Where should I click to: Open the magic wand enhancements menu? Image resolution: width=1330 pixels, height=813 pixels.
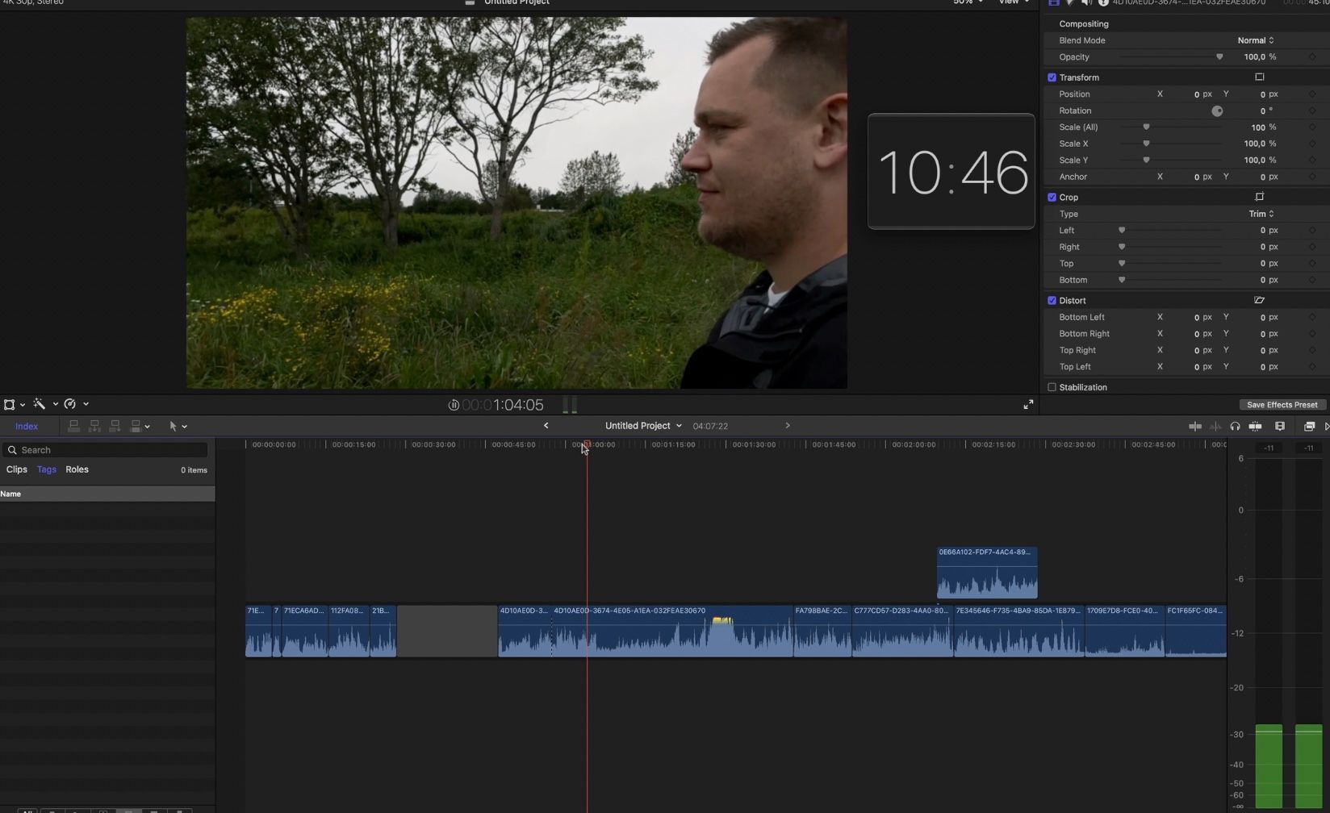[39, 404]
